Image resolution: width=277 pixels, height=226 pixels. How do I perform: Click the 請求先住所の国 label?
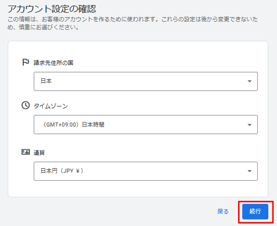click(x=54, y=62)
